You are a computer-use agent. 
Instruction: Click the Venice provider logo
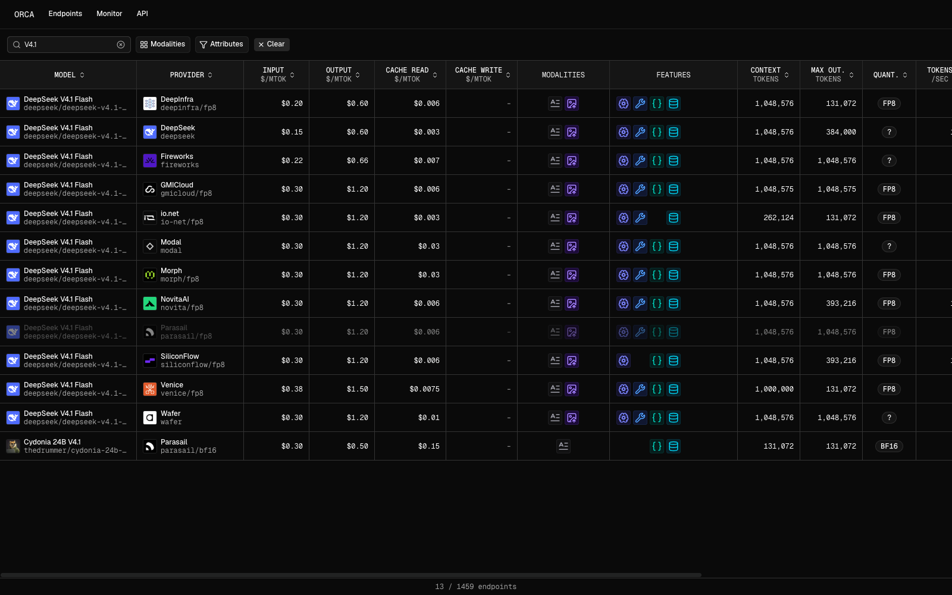pos(150,389)
